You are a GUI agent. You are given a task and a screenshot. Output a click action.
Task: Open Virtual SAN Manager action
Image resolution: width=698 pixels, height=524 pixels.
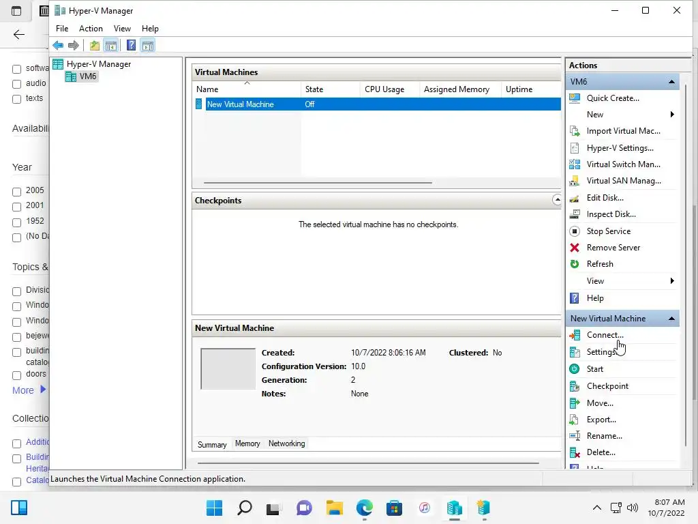coord(623,181)
